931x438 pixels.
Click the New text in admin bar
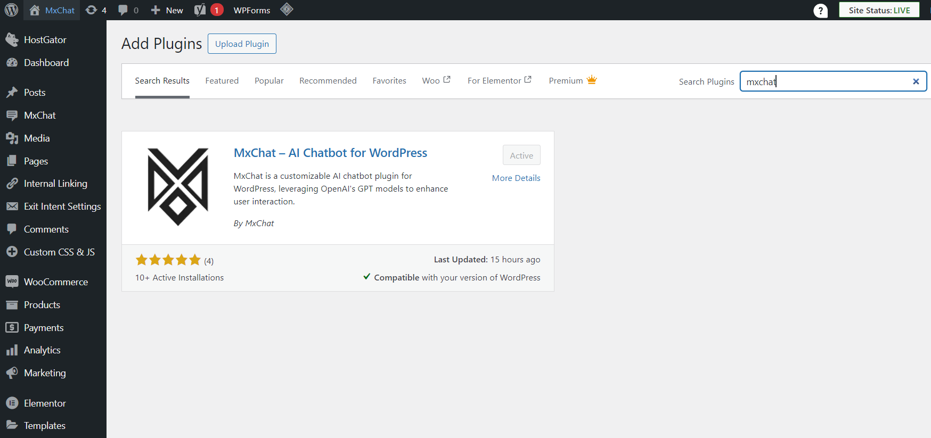click(x=174, y=10)
